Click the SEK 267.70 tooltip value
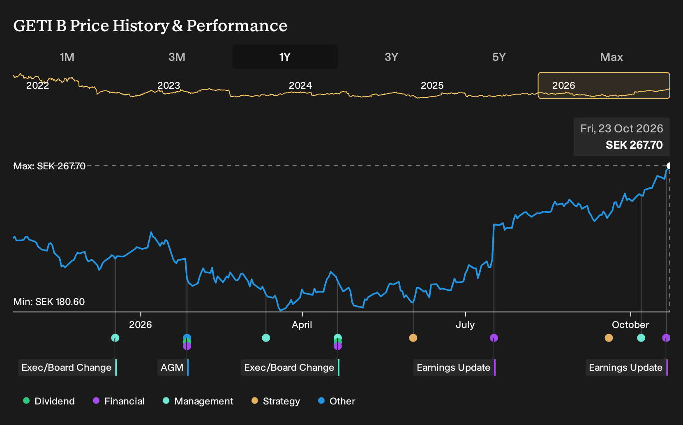 [634, 145]
